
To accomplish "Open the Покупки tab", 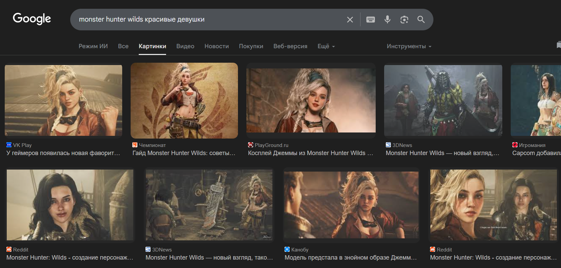I will tap(251, 46).
